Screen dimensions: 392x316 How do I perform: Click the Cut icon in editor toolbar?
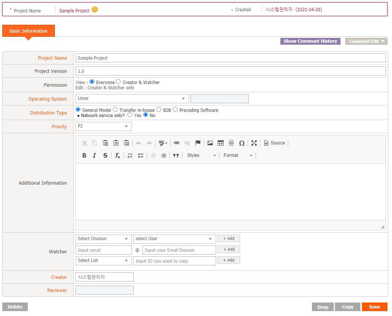click(85, 143)
